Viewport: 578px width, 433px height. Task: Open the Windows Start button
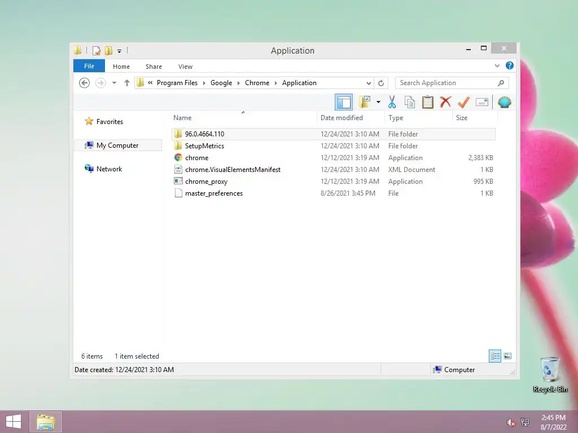[x=14, y=422]
